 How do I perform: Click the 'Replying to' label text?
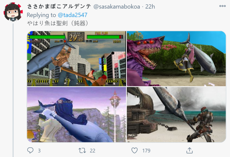[41, 15]
